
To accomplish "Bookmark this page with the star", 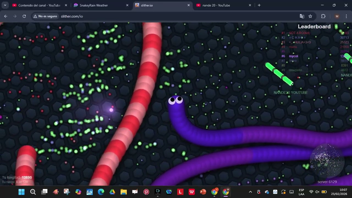I will pos(310,16).
